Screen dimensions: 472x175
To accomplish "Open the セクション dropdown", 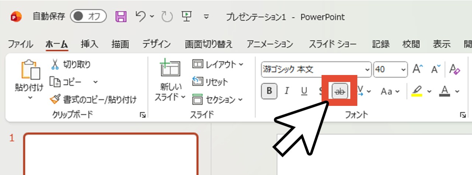I will (x=218, y=99).
